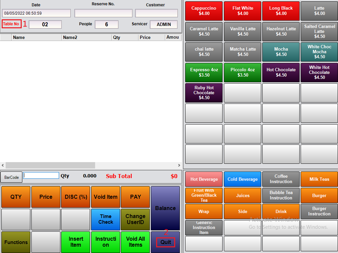Image resolution: width=338 pixels, height=253 pixels.
Task: Switch to Side category
Action: click(243, 211)
